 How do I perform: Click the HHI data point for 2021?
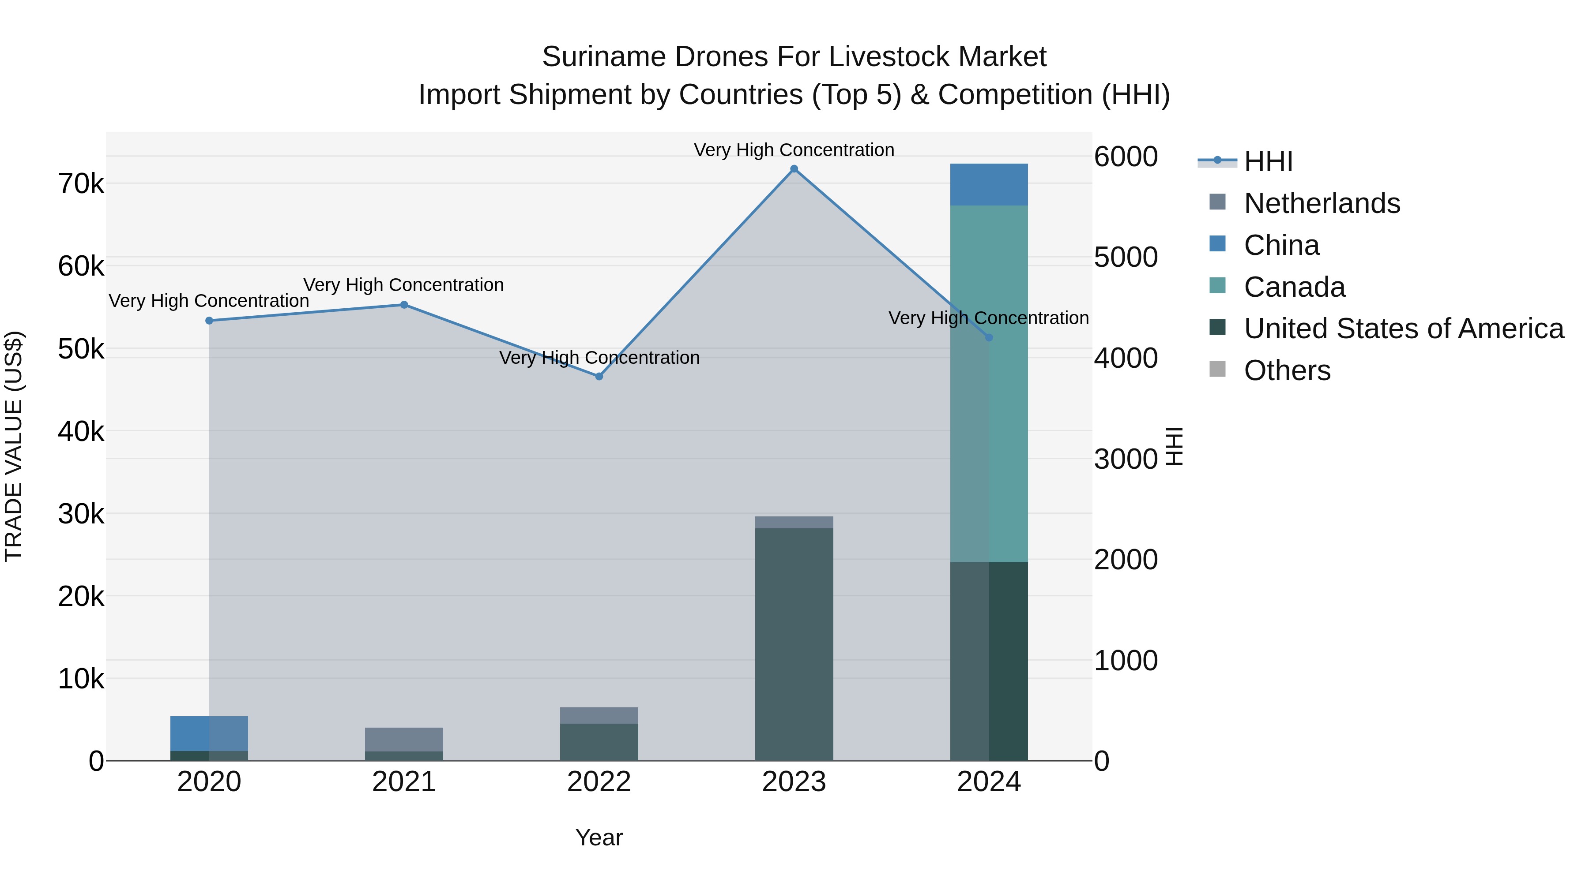point(404,304)
